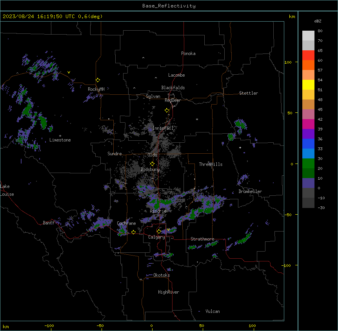Click the Ponoka city label
Viewport: 338px width, 331px height.
(188, 53)
